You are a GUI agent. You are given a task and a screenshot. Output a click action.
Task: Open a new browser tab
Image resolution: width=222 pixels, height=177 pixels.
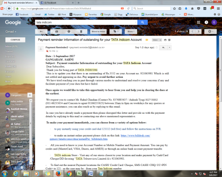[x=79, y=3]
